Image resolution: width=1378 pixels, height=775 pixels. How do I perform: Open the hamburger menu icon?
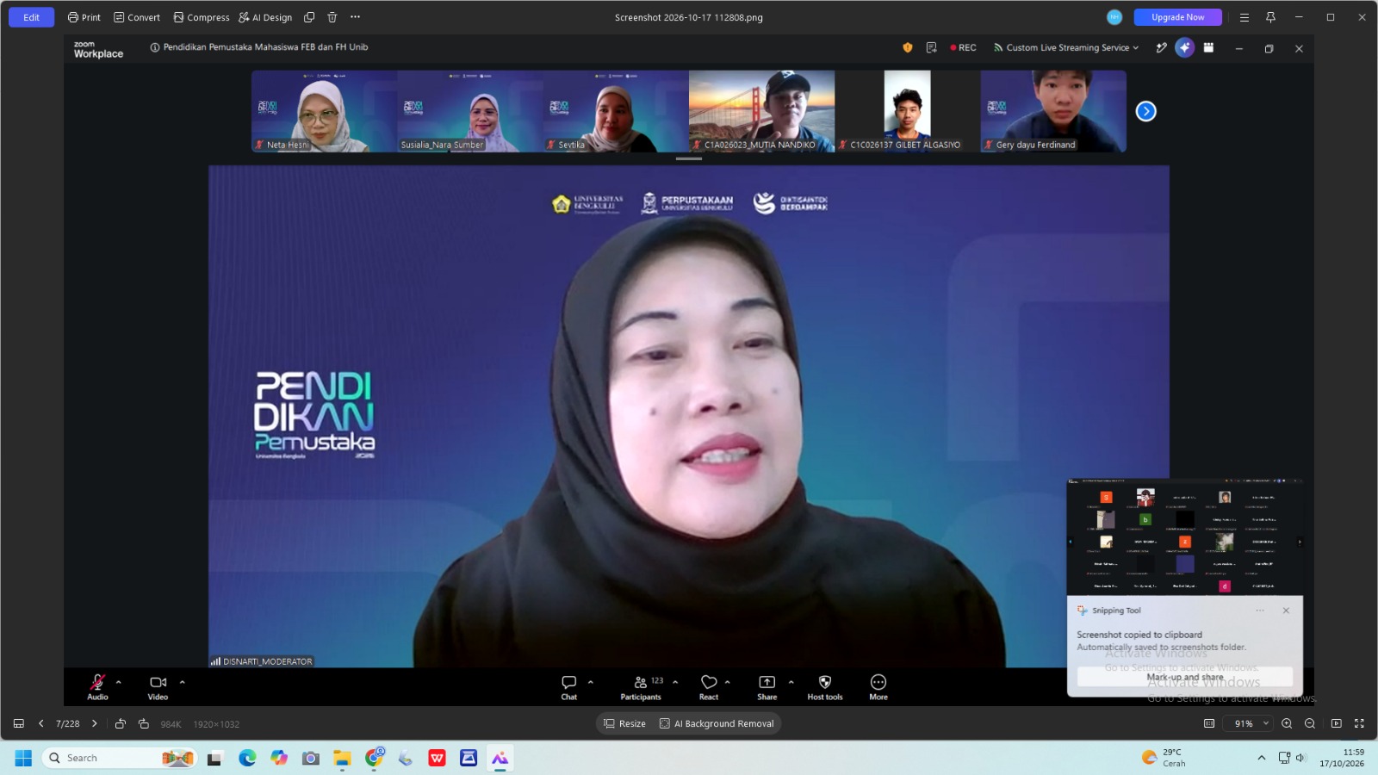tap(1244, 17)
